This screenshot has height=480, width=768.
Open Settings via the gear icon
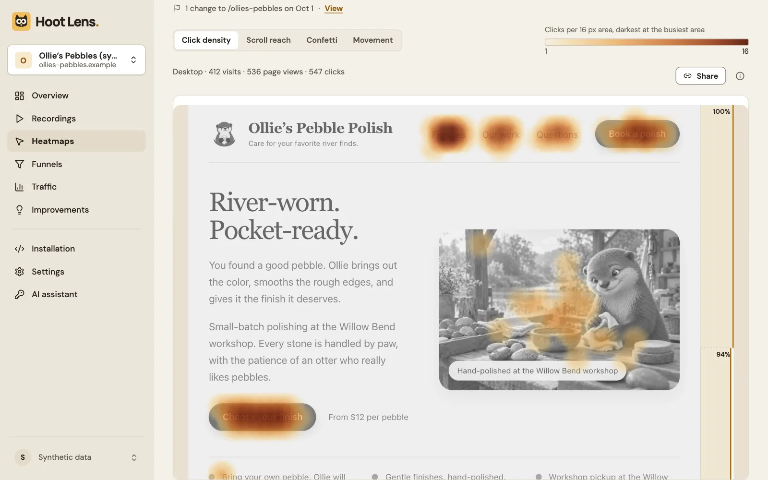tap(19, 272)
